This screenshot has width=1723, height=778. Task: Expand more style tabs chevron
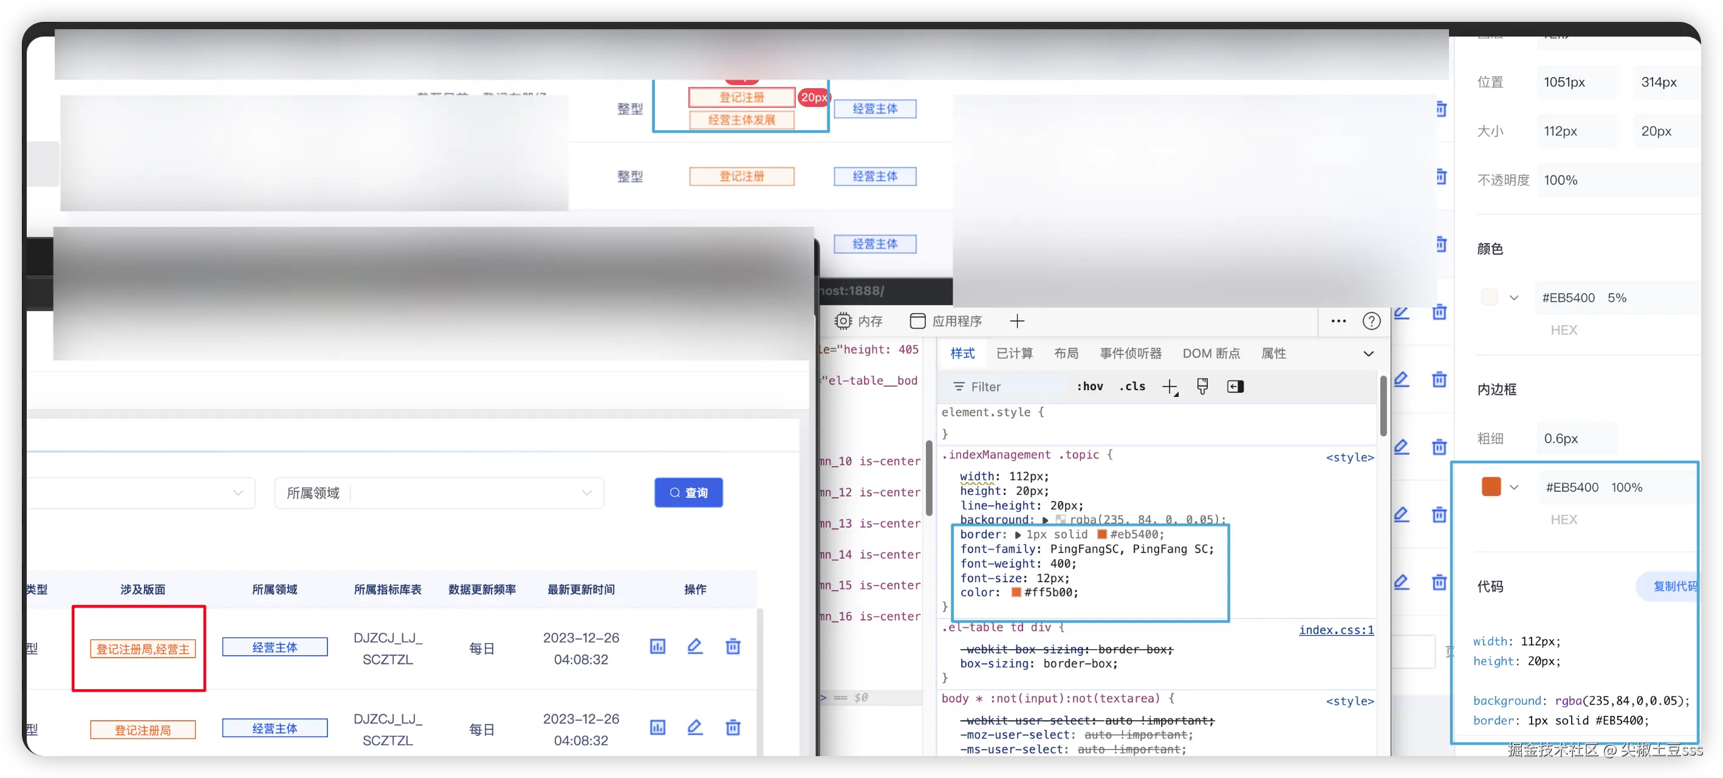point(1369,354)
